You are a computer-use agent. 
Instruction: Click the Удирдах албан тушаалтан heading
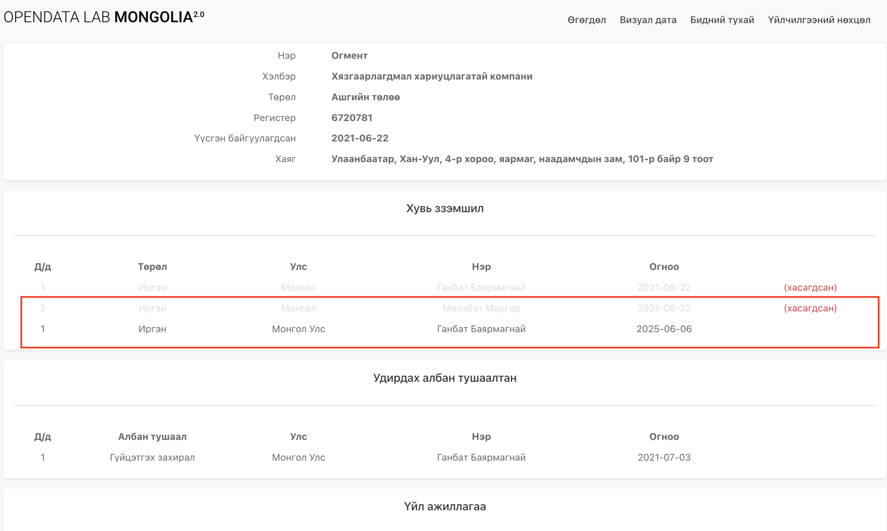(x=444, y=378)
